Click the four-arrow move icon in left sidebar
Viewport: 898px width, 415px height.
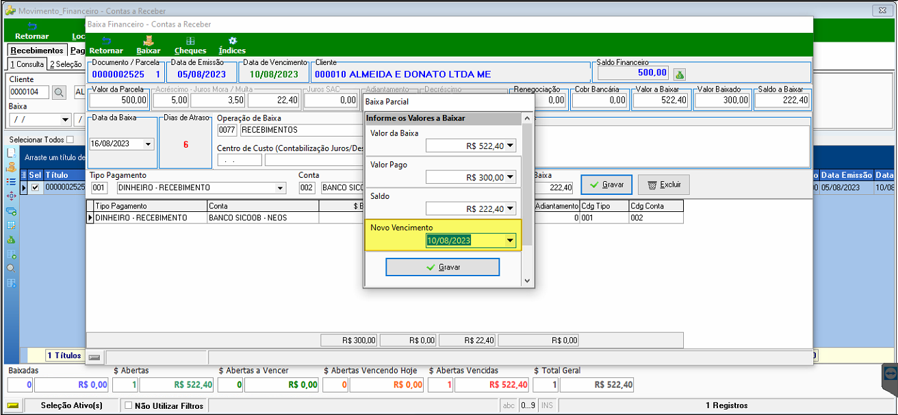pyautogui.click(x=11, y=196)
